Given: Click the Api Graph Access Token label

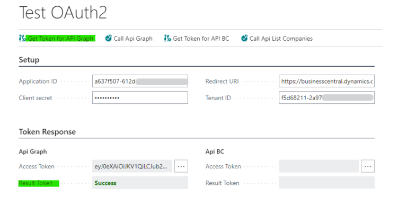Looking at the screenshot, I should tap(37, 167).
